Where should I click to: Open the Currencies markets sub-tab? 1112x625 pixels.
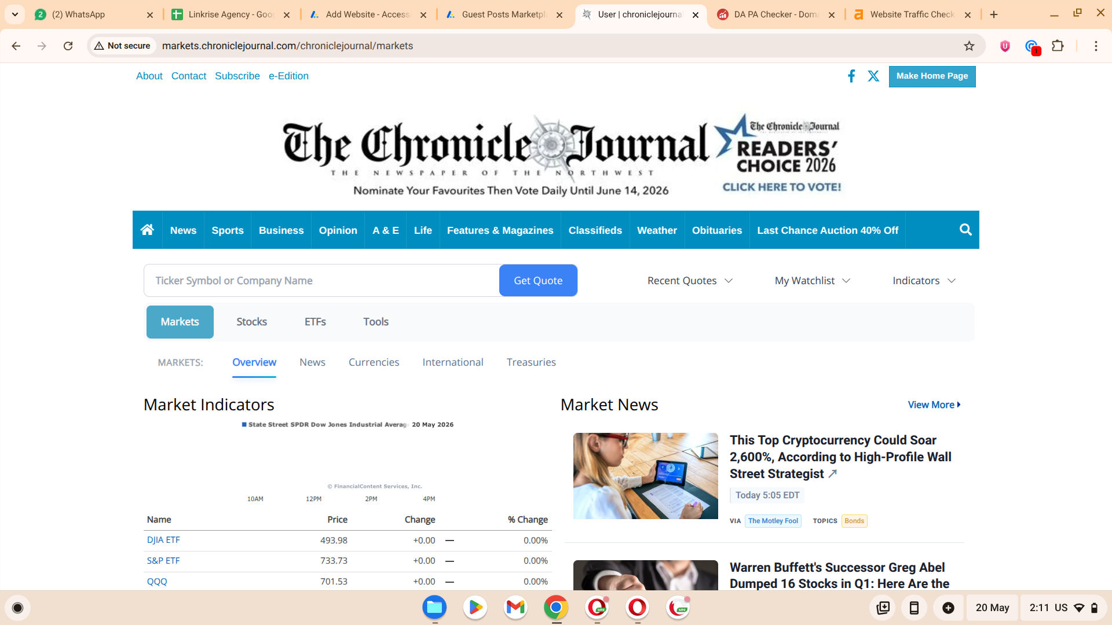pos(374,362)
